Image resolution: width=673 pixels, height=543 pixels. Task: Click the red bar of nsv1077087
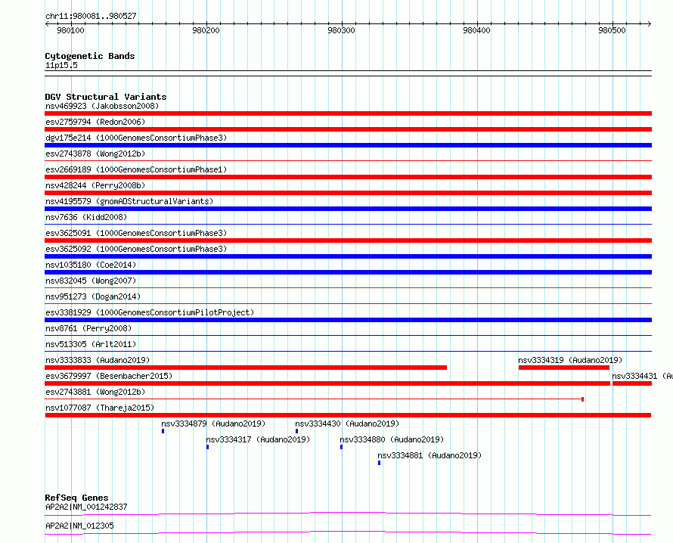coord(348,415)
